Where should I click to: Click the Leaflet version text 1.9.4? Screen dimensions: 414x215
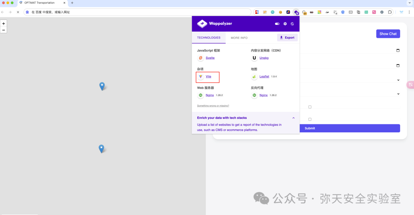click(x=274, y=77)
